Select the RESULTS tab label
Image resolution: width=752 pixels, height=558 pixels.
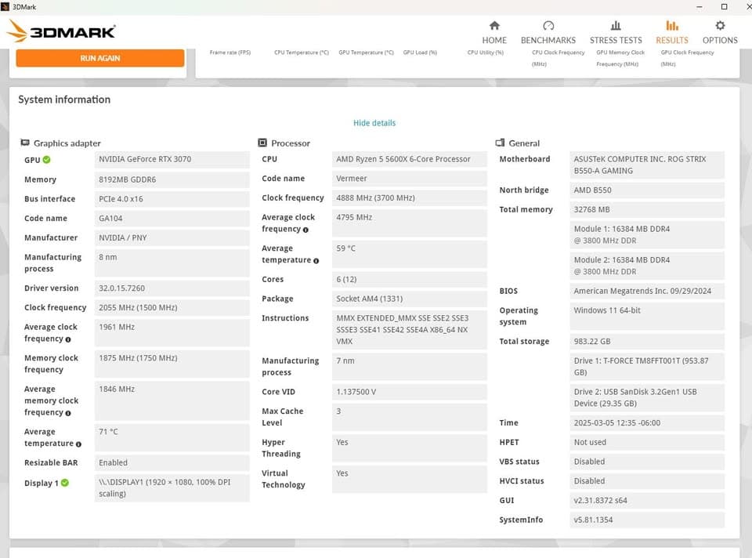tap(672, 40)
